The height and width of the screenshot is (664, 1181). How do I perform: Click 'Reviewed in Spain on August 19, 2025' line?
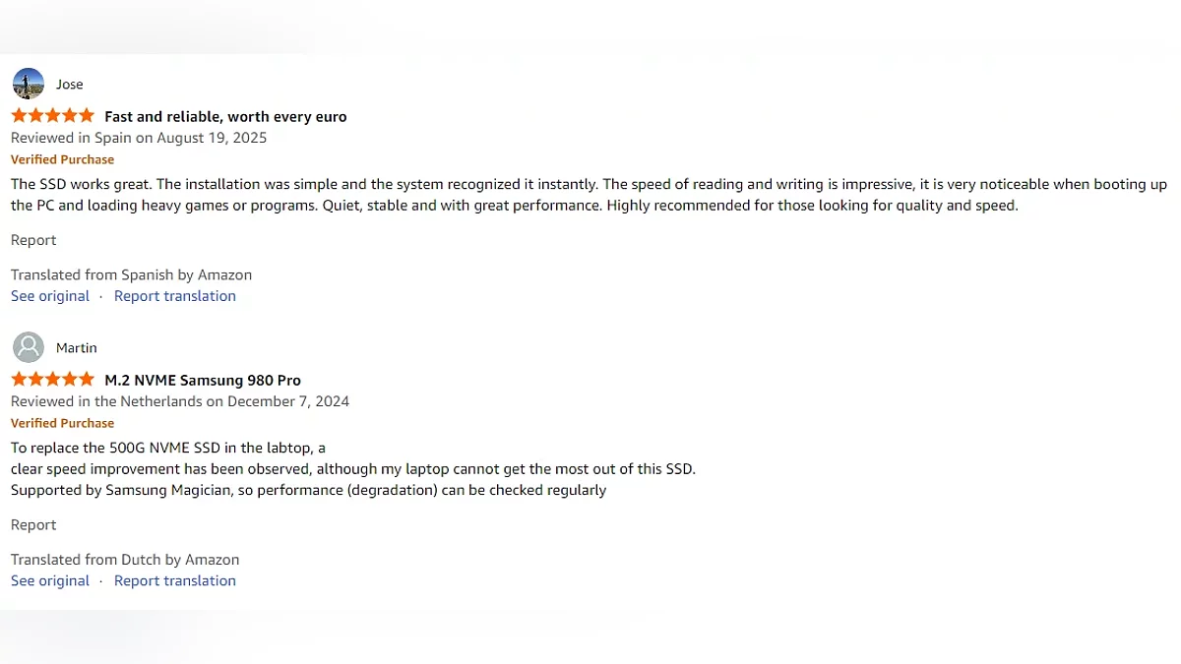[x=139, y=138]
